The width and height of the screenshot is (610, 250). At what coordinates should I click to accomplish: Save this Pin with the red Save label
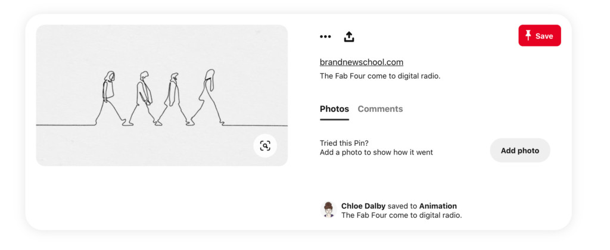tap(544, 36)
